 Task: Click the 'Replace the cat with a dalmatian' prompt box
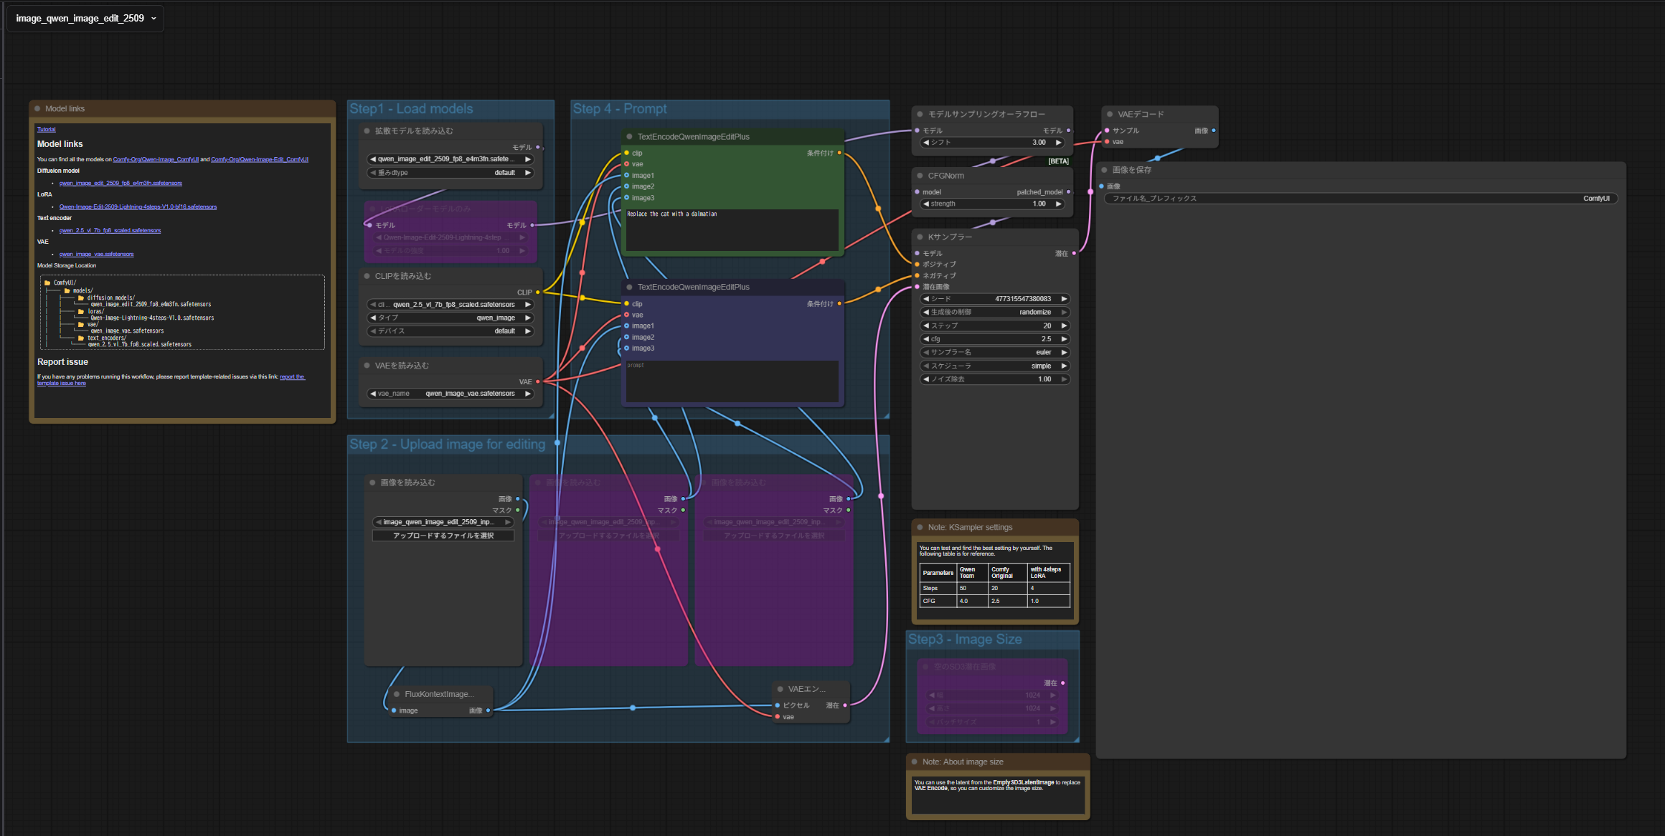pyautogui.click(x=732, y=229)
